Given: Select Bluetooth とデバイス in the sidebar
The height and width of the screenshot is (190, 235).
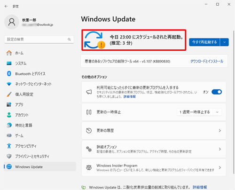Looking at the screenshot, I should click(30, 73).
